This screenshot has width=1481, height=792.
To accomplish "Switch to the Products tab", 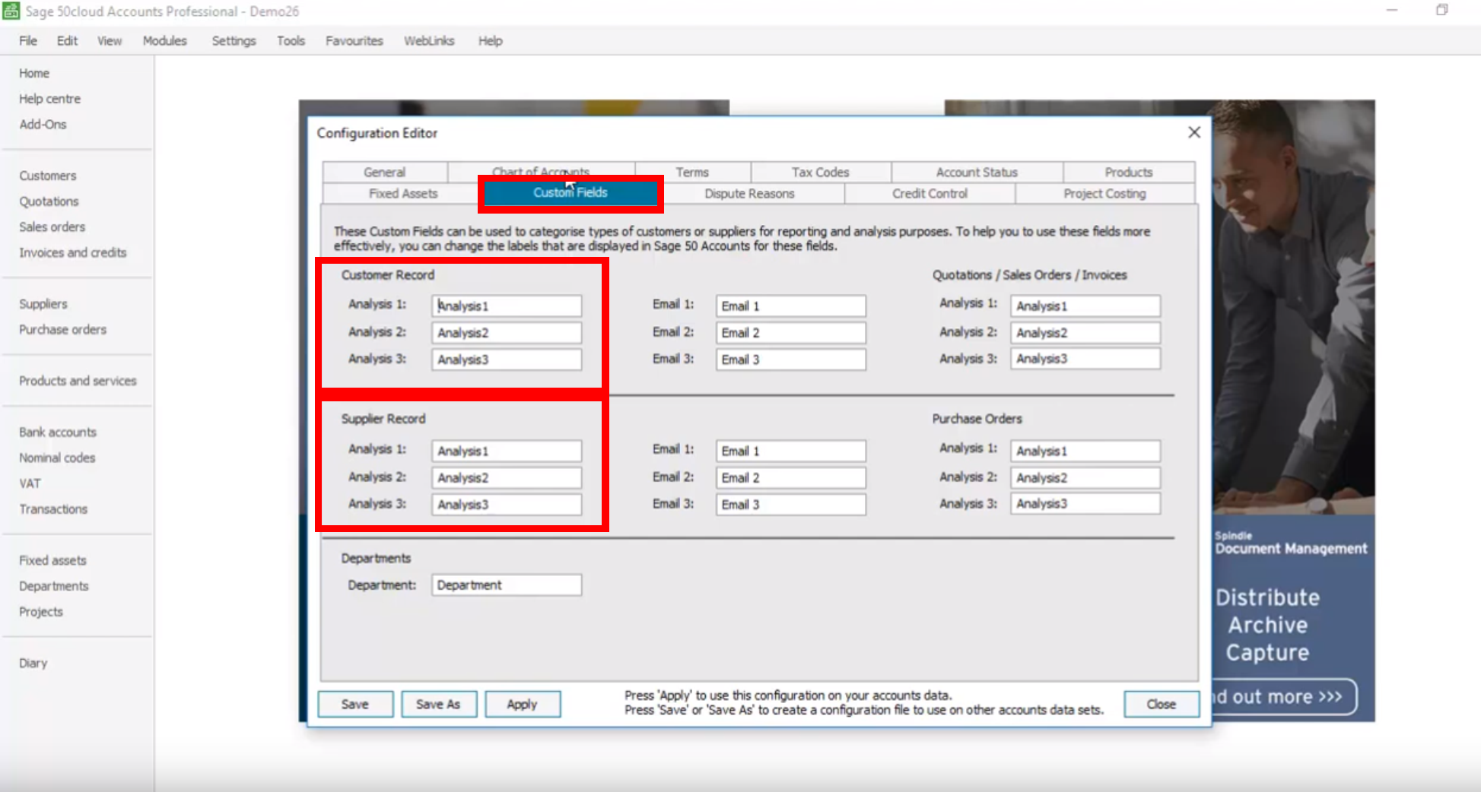I will [x=1128, y=172].
